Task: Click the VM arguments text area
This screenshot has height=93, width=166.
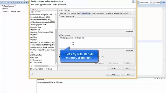Action: pyautogui.click(x=96, y=42)
